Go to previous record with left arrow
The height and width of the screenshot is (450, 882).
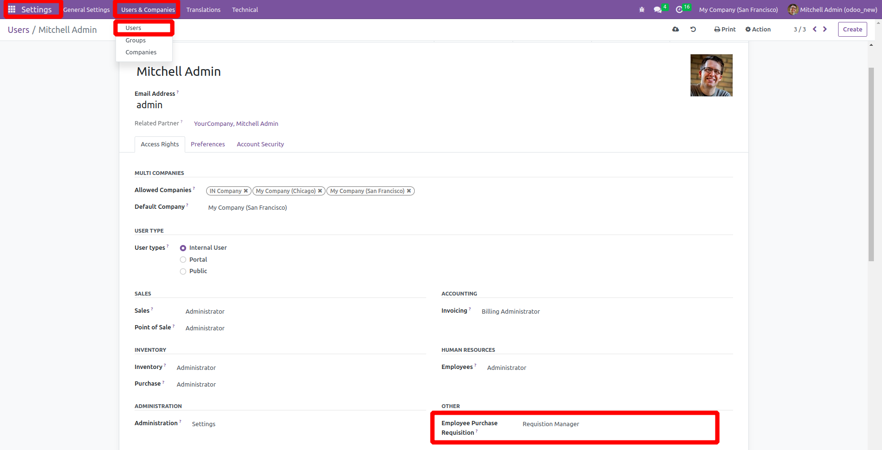point(815,29)
